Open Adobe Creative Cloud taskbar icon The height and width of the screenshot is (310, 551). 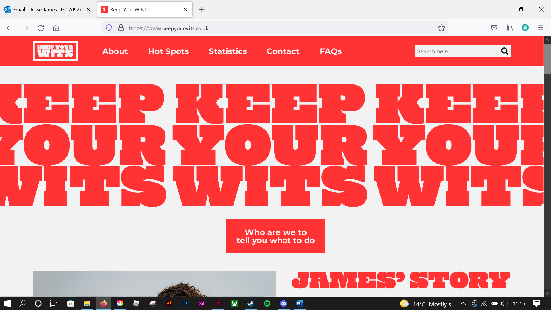pos(120,303)
